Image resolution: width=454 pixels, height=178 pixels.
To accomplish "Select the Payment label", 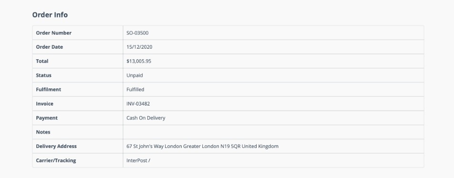I will (47, 118).
